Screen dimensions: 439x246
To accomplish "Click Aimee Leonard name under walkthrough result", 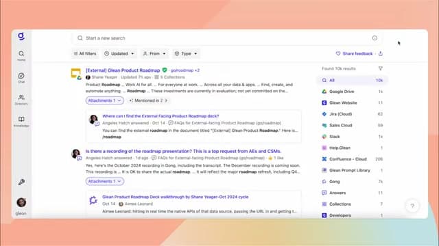I will (139, 204).
